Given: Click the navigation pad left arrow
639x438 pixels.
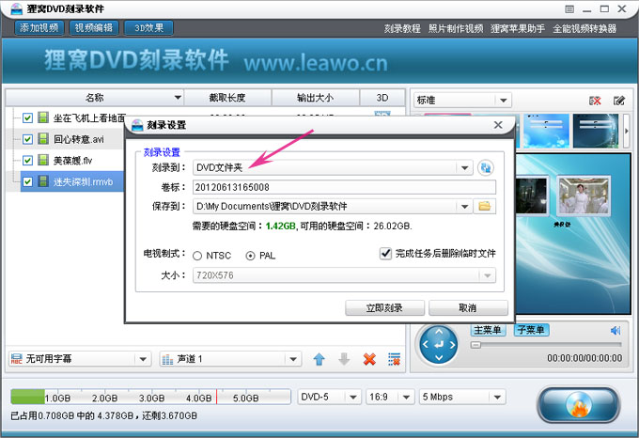Looking at the screenshot, I should [x=426, y=345].
